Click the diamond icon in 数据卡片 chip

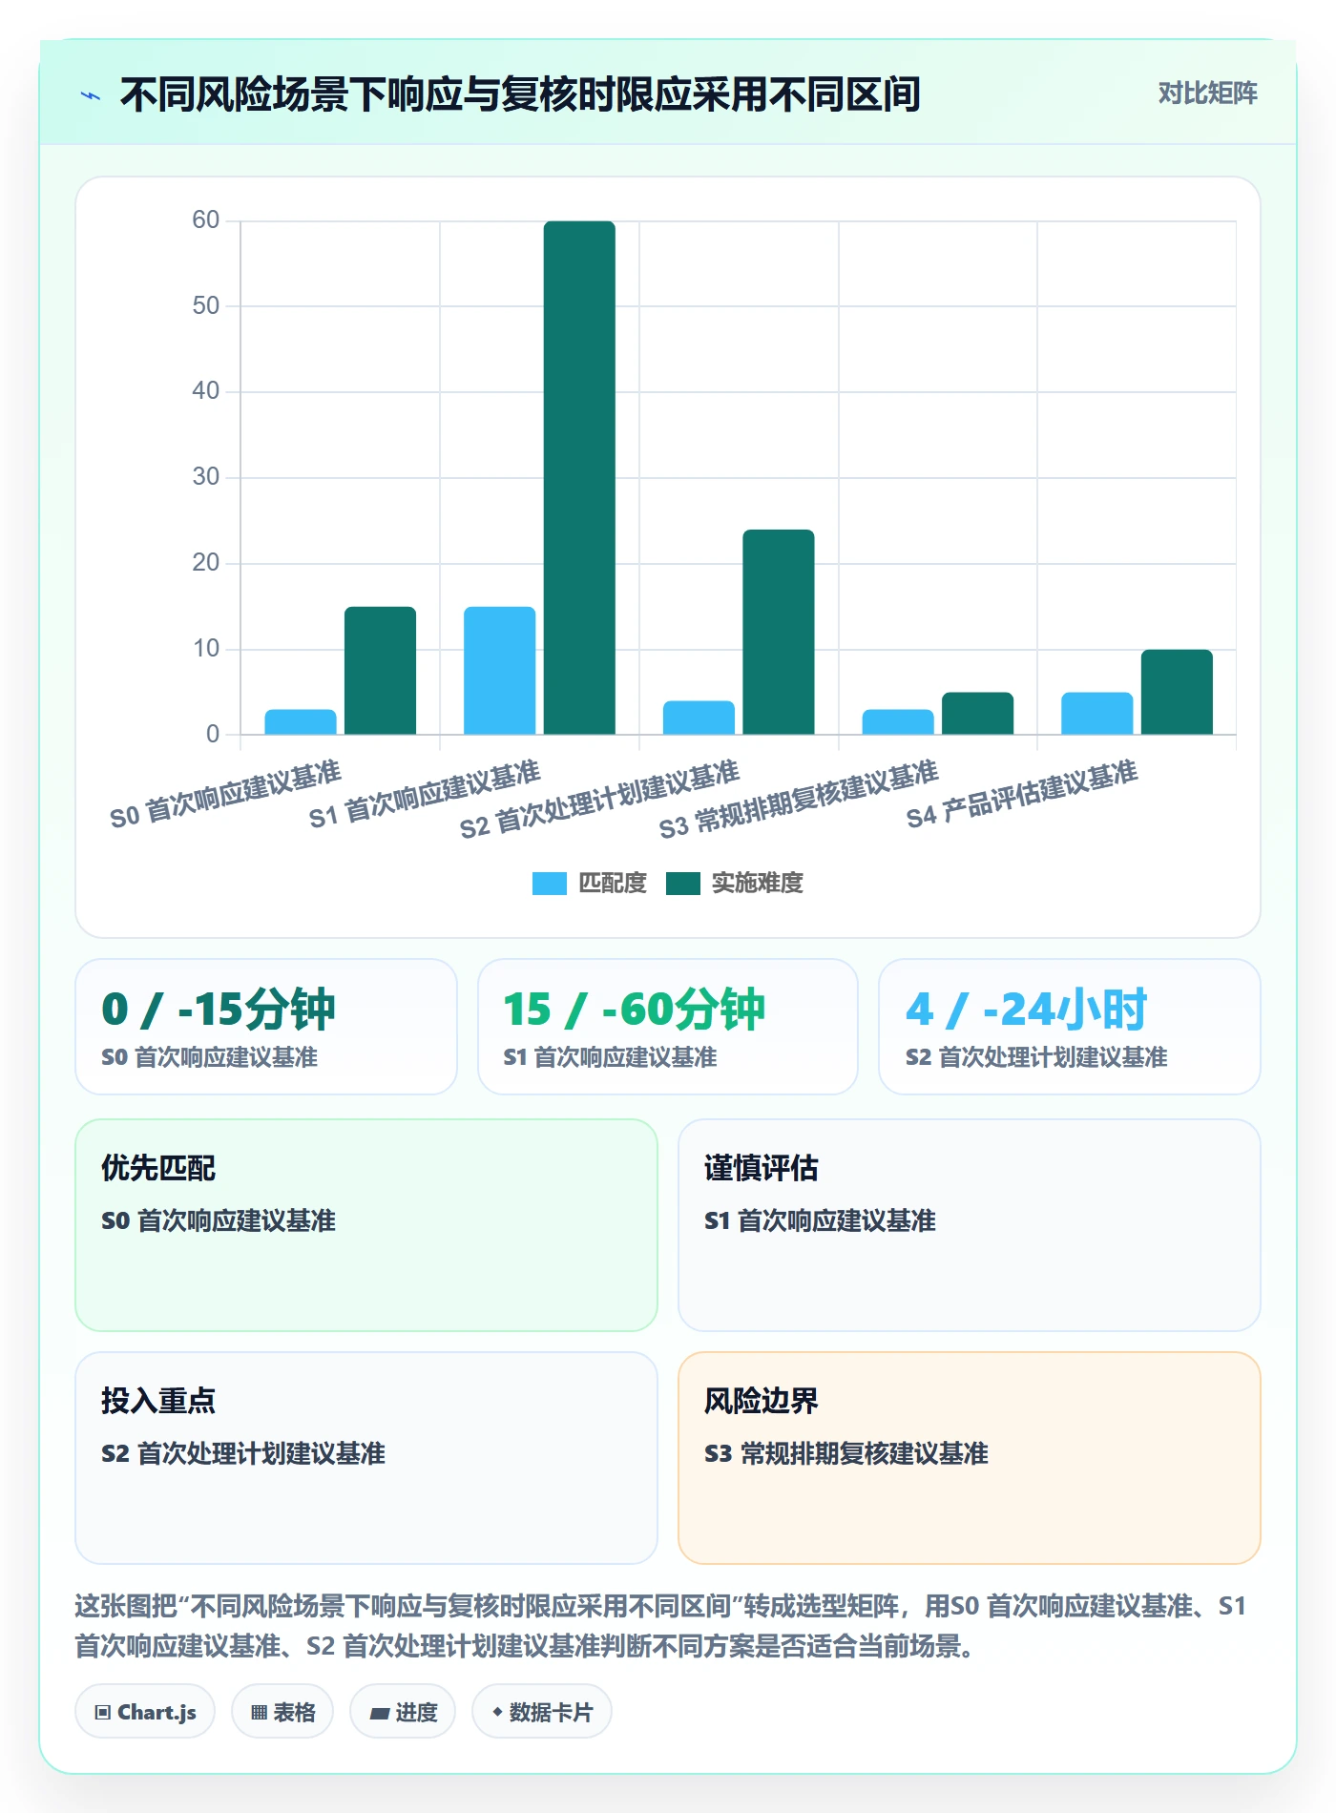coord(497,1713)
